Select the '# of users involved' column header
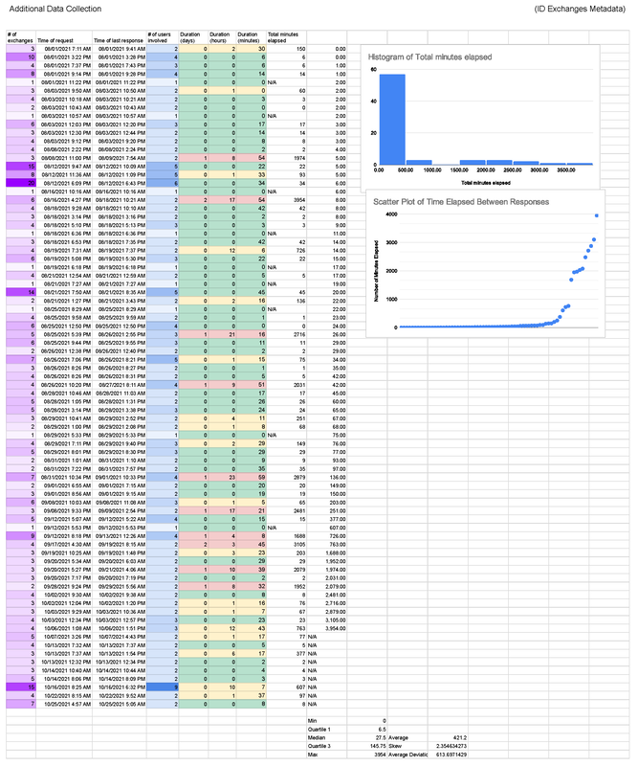638x766 pixels. pyautogui.click(x=162, y=37)
